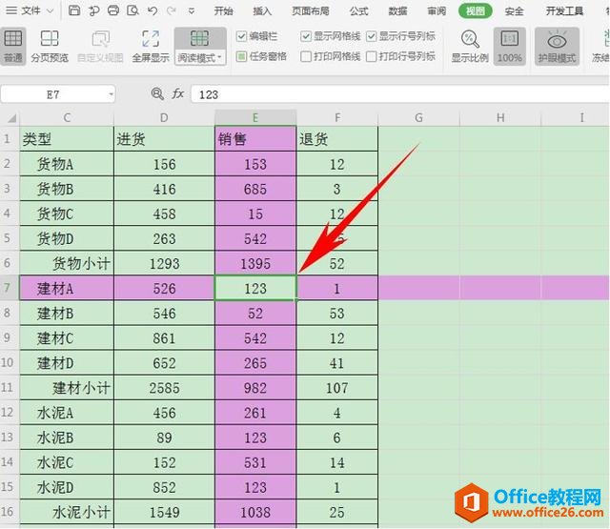Screen dimensions: 610x529
Task: Click the save icon in quick toolbar
Action: [74, 10]
